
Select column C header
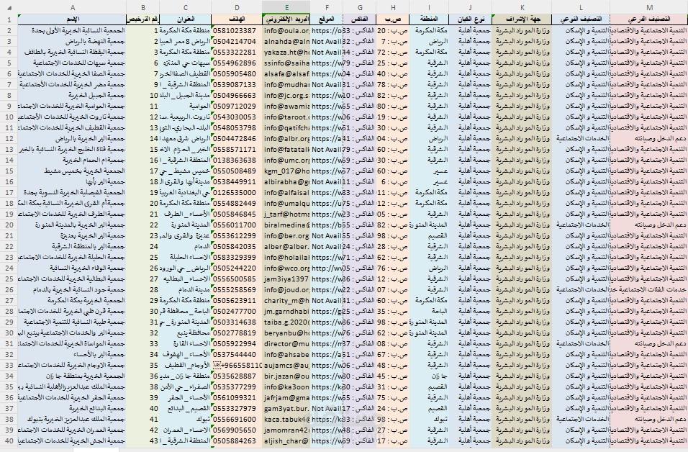(x=185, y=7)
